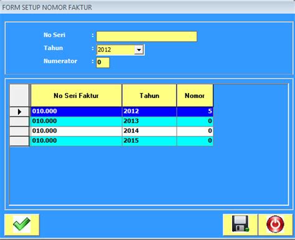Click the green checkmark confirm button
The image size is (295, 240).
point(22,224)
